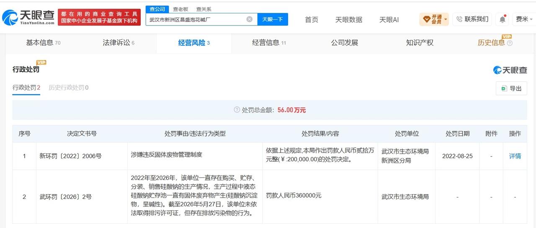Click the 56.00万元 total penalty amount
Viewport: 536px width, 228px height.
[x=291, y=110]
